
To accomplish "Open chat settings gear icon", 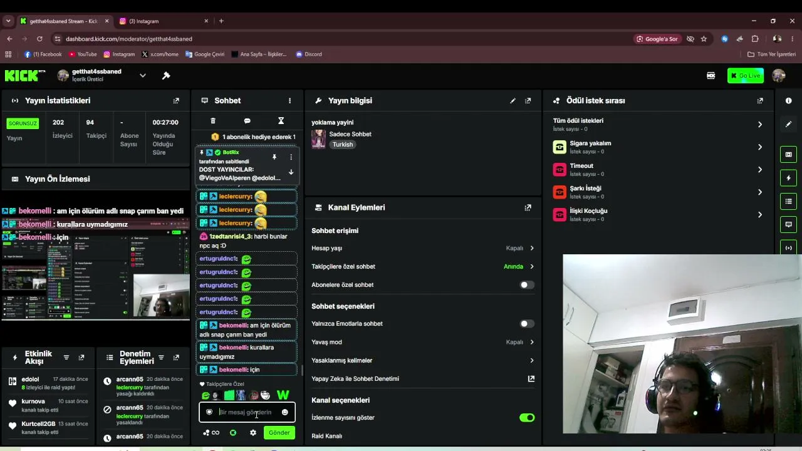I will coord(253,433).
